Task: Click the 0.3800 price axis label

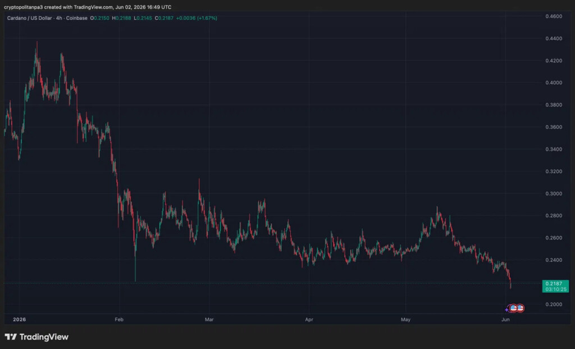Action: click(x=553, y=105)
